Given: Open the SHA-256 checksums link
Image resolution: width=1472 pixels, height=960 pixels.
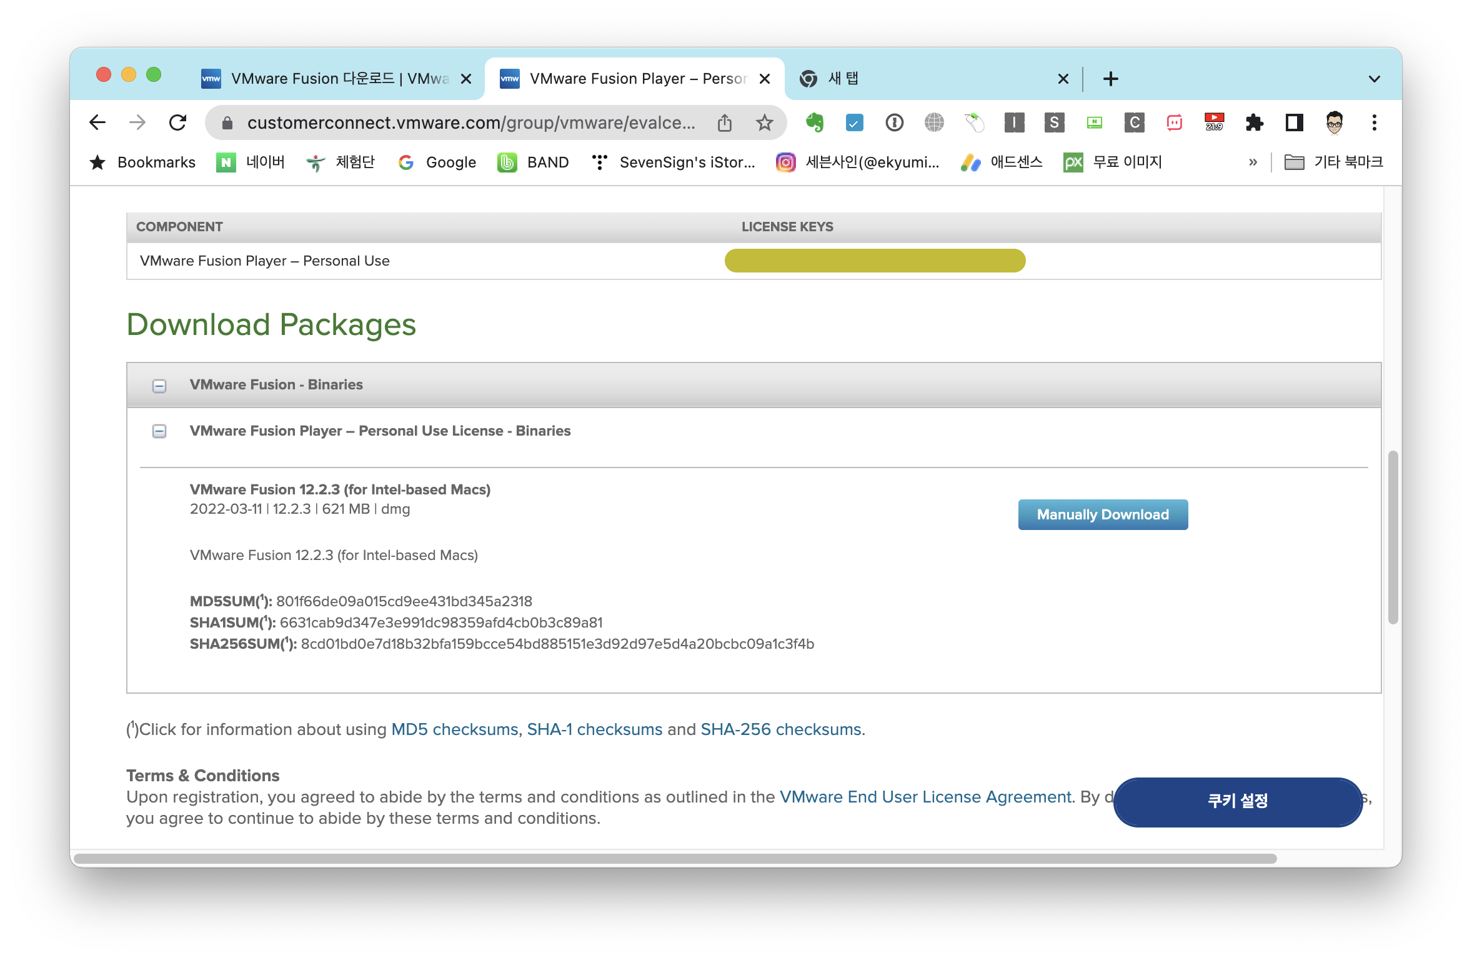Looking at the screenshot, I should click(x=781, y=729).
